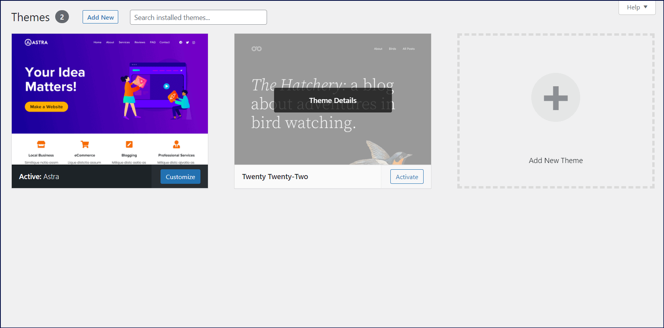Open Theme Details for Twenty Twenty-Two
This screenshot has width=664, height=328.
(x=333, y=100)
